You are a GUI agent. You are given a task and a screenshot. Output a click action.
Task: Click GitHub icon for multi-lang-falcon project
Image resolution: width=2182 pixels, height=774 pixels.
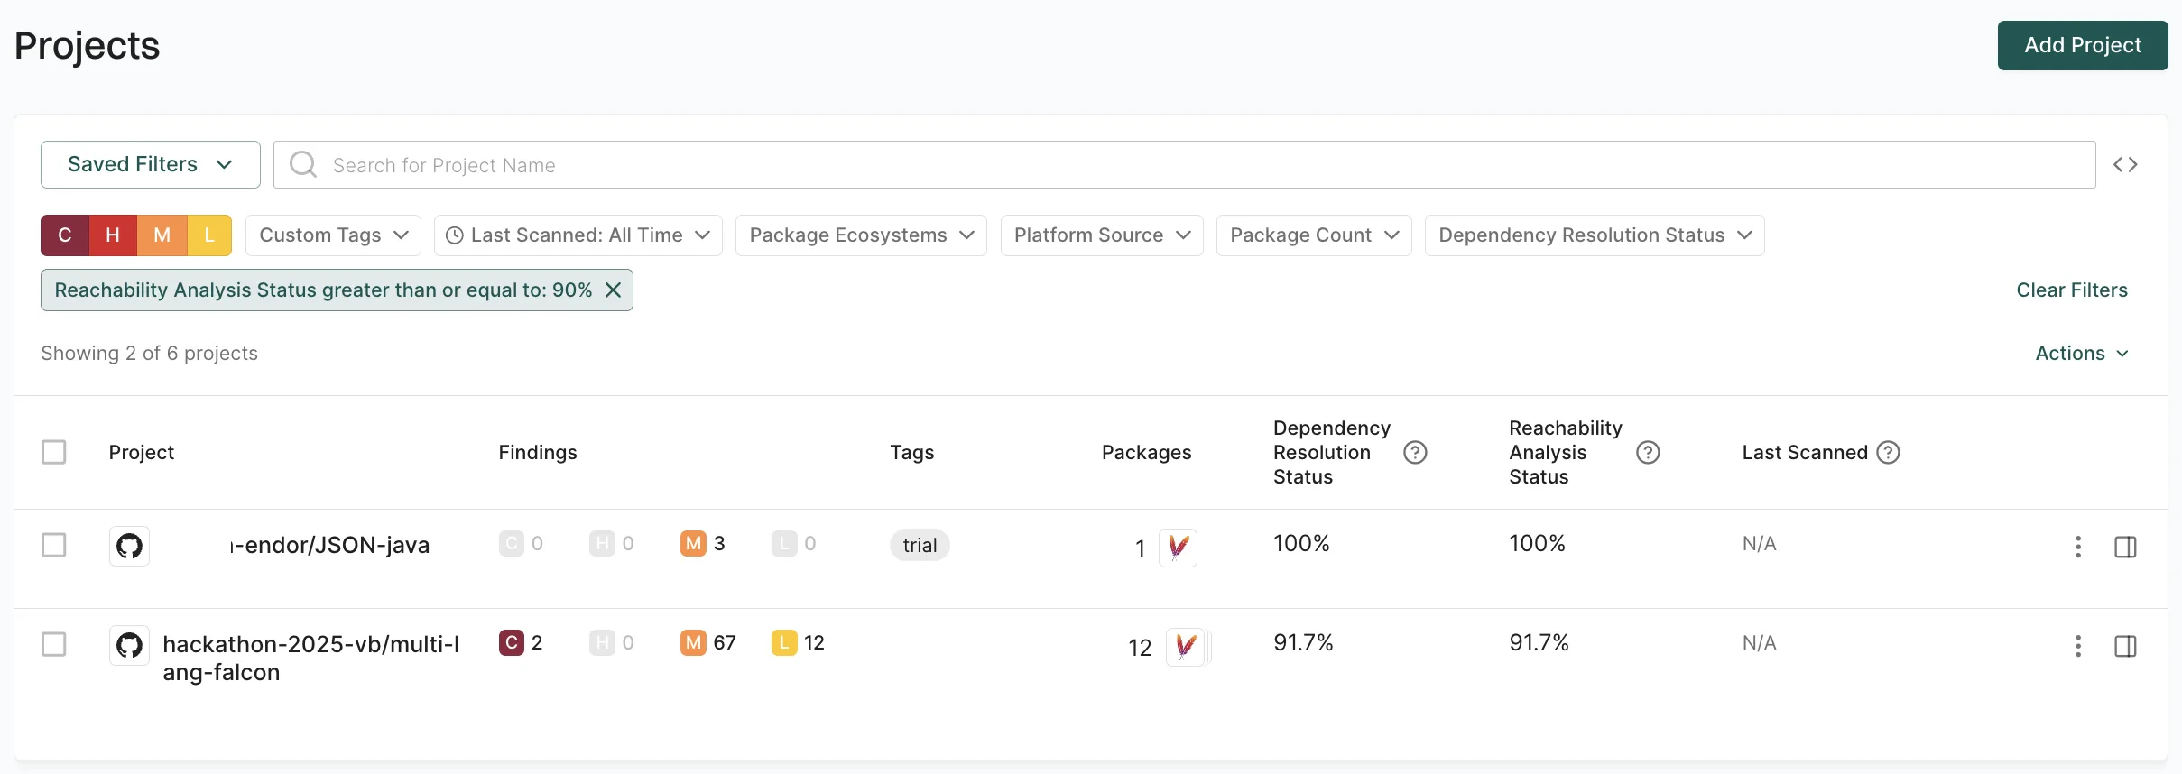click(129, 645)
